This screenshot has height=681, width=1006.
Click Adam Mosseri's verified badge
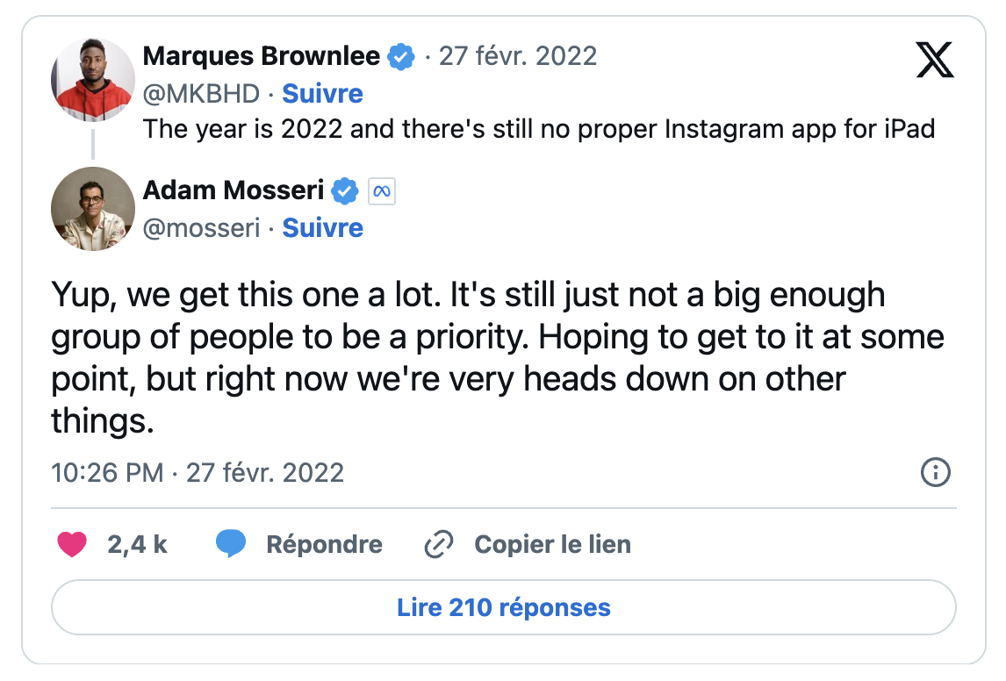coord(344,191)
